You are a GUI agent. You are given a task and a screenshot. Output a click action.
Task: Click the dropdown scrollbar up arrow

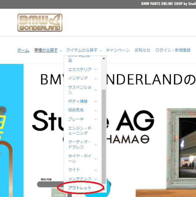point(104,58)
